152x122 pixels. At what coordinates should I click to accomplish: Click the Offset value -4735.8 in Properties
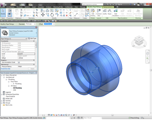tap(26, 58)
